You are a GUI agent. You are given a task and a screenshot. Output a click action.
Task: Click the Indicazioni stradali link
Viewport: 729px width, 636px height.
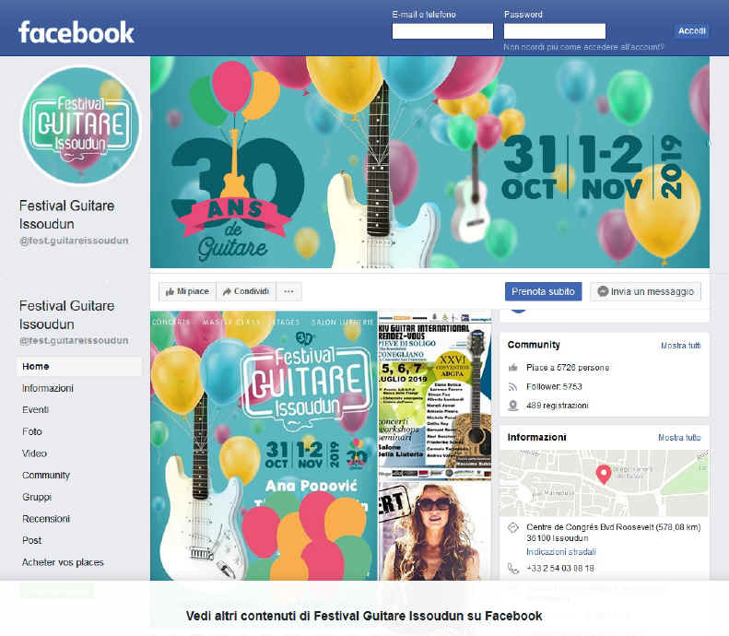tap(561, 552)
